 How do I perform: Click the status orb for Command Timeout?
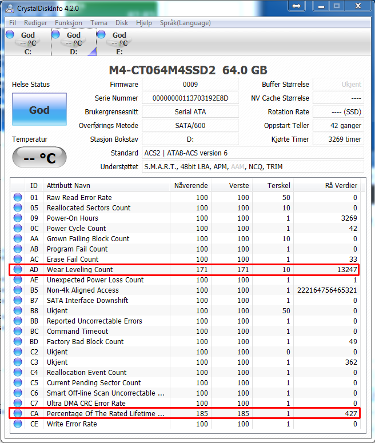pos(18,331)
